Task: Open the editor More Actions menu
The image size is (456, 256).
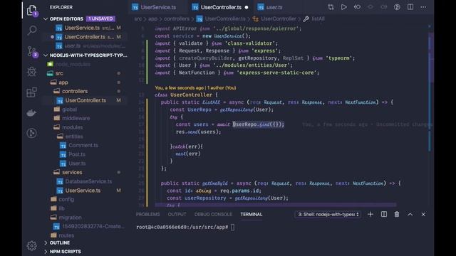Action: [423, 7]
